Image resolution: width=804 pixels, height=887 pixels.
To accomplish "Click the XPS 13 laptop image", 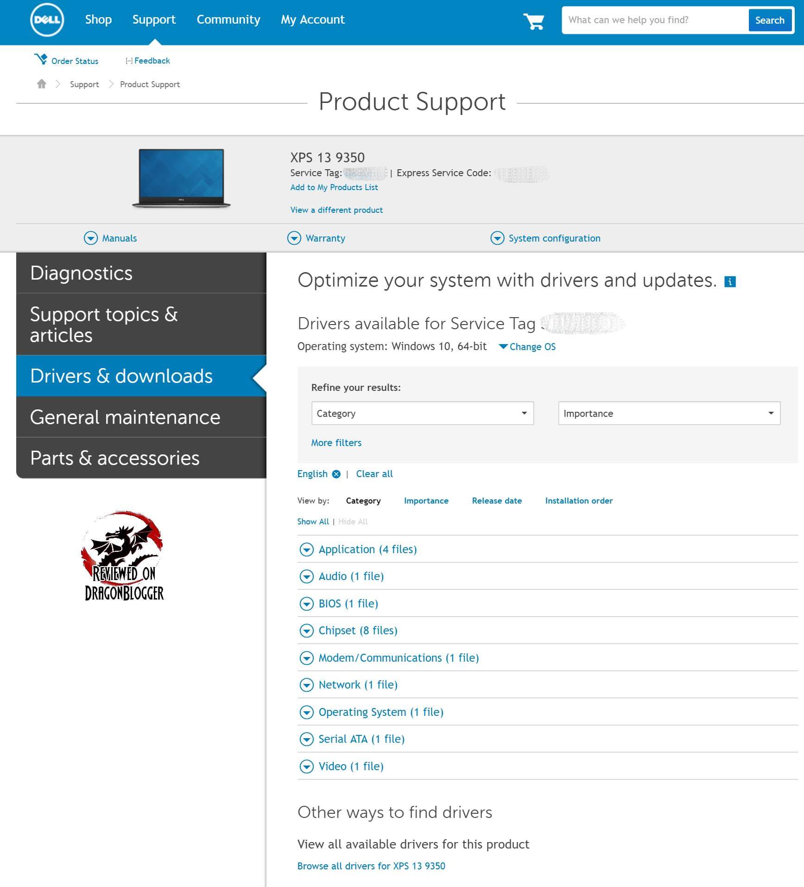I will [181, 178].
